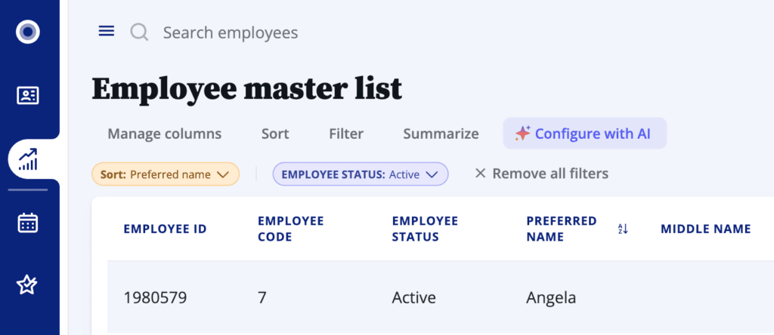Select employee row with ID 1980579
The height and width of the screenshot is (335, 774).
tap(155, 297)
